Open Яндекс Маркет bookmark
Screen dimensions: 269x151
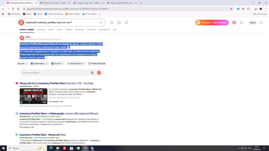[x=73, y=14]
